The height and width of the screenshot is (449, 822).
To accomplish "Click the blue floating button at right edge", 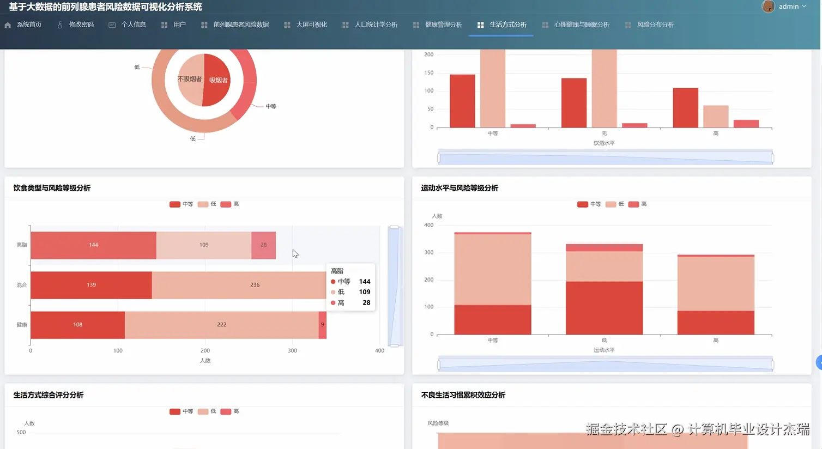I will click(x=819, y=362).
